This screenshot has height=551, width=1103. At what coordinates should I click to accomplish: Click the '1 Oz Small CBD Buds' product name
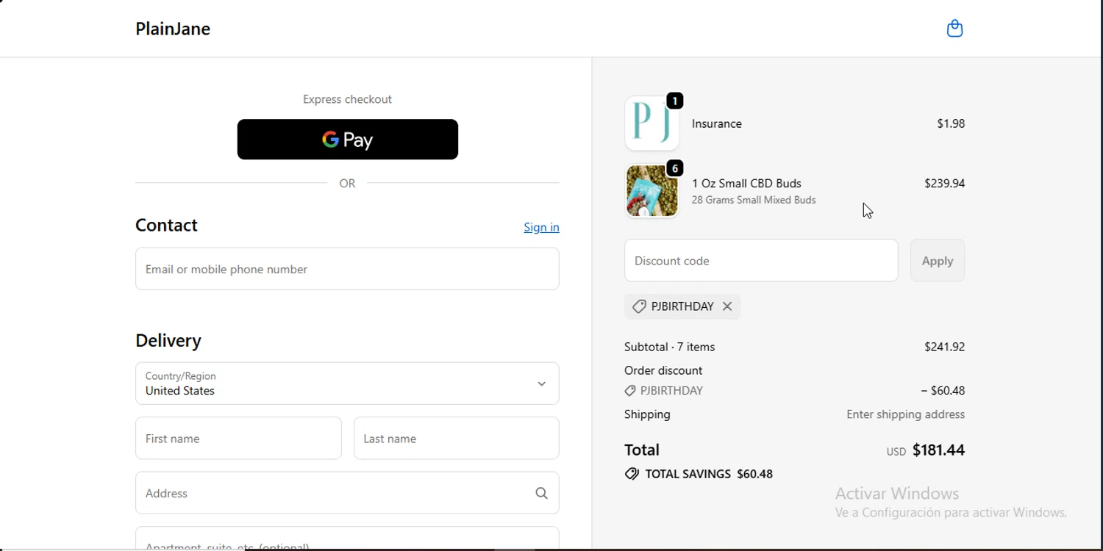pos(746,183)
